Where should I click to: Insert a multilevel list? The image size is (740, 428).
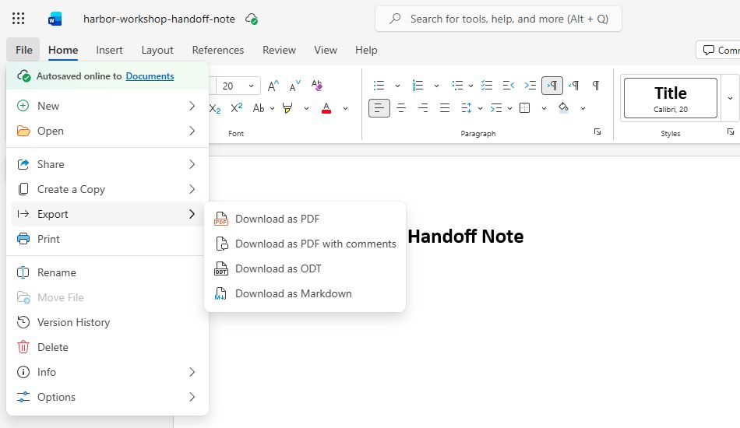pos(456,86)
